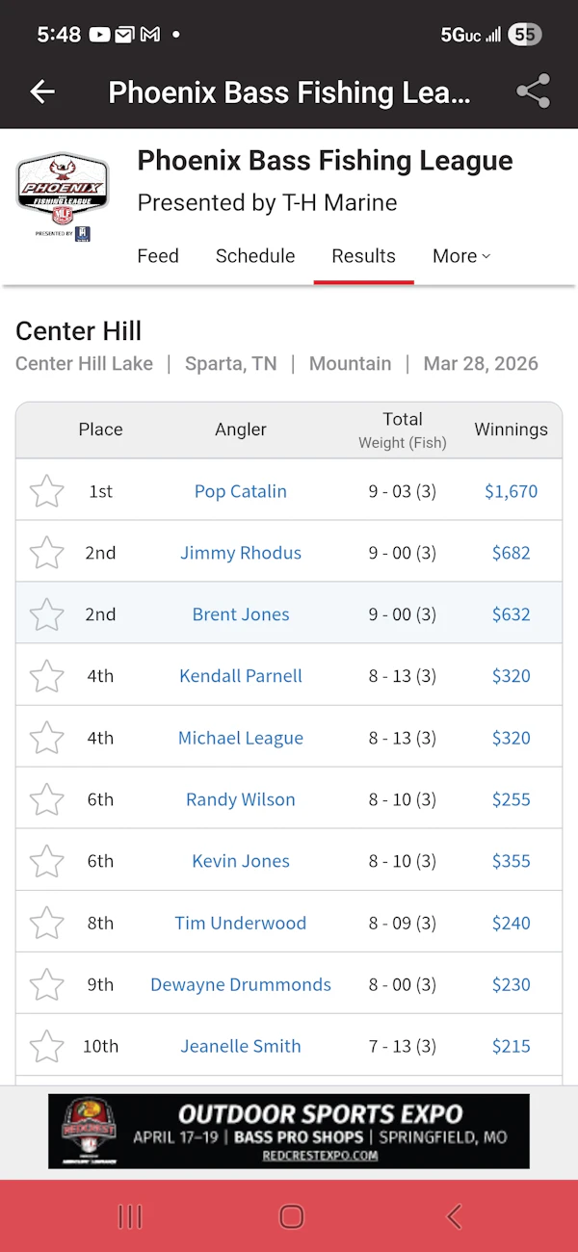Open the Schedule tab
The width and height of the screenshot is (578, 1252).
tap(255, 256)
